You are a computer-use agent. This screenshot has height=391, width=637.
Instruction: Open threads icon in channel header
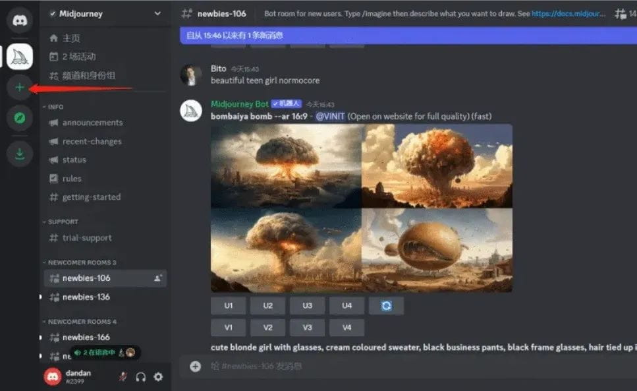pos(621,14)
